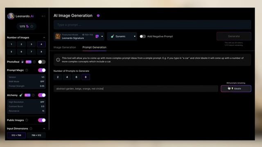Click the PhotoReal camera icon
The height and width of the screenshot is (147, 262).
tap(23, 62)
